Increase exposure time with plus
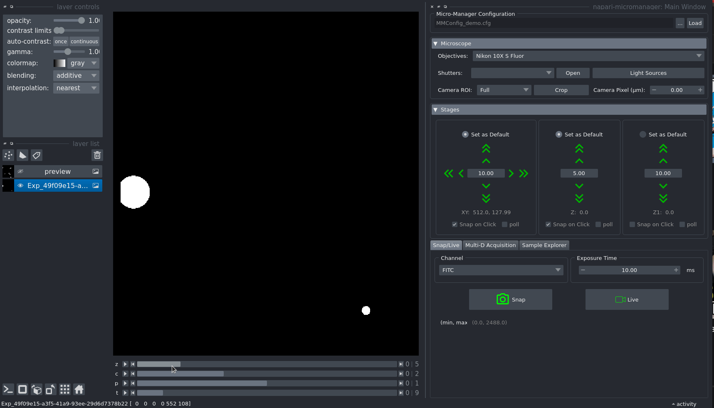The width and height of the screenshot is (714, 408). (676, 270)
